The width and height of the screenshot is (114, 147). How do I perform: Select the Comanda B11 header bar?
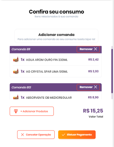tap(56, 49)
